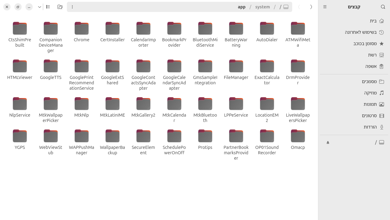Go to the 'system' path segment

262,7
